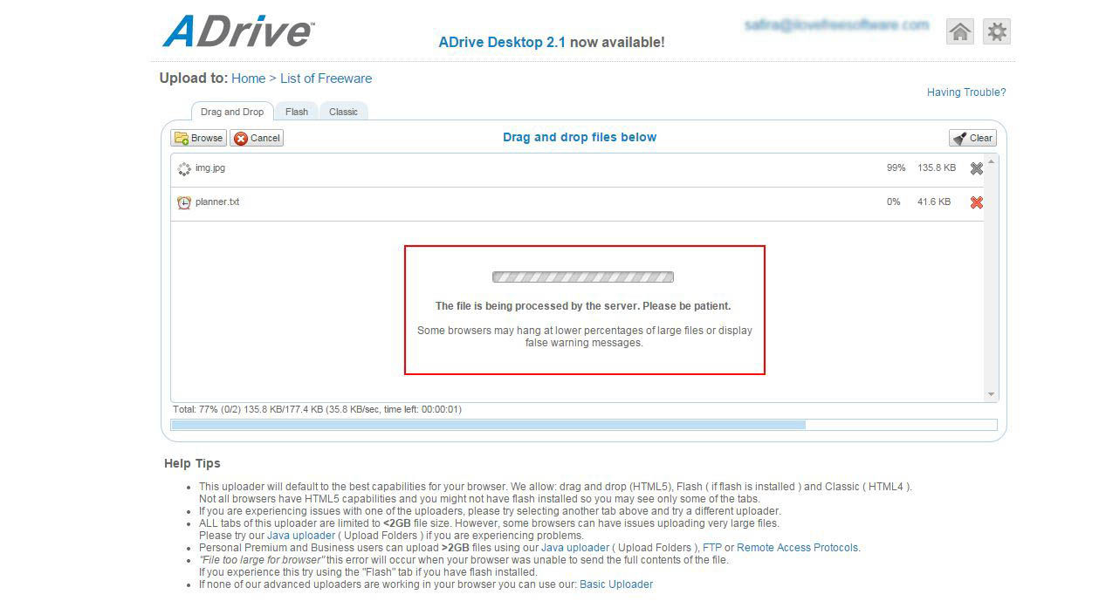Screen dimensions: 1099x608
Task: Click the clock icon beside planner.txt
Action: pyautogui.click(x=184, y=202)
